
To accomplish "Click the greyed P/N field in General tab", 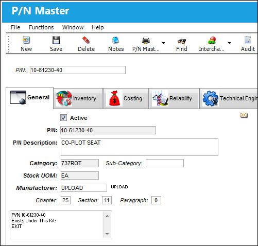I will [x=108, y=130].
